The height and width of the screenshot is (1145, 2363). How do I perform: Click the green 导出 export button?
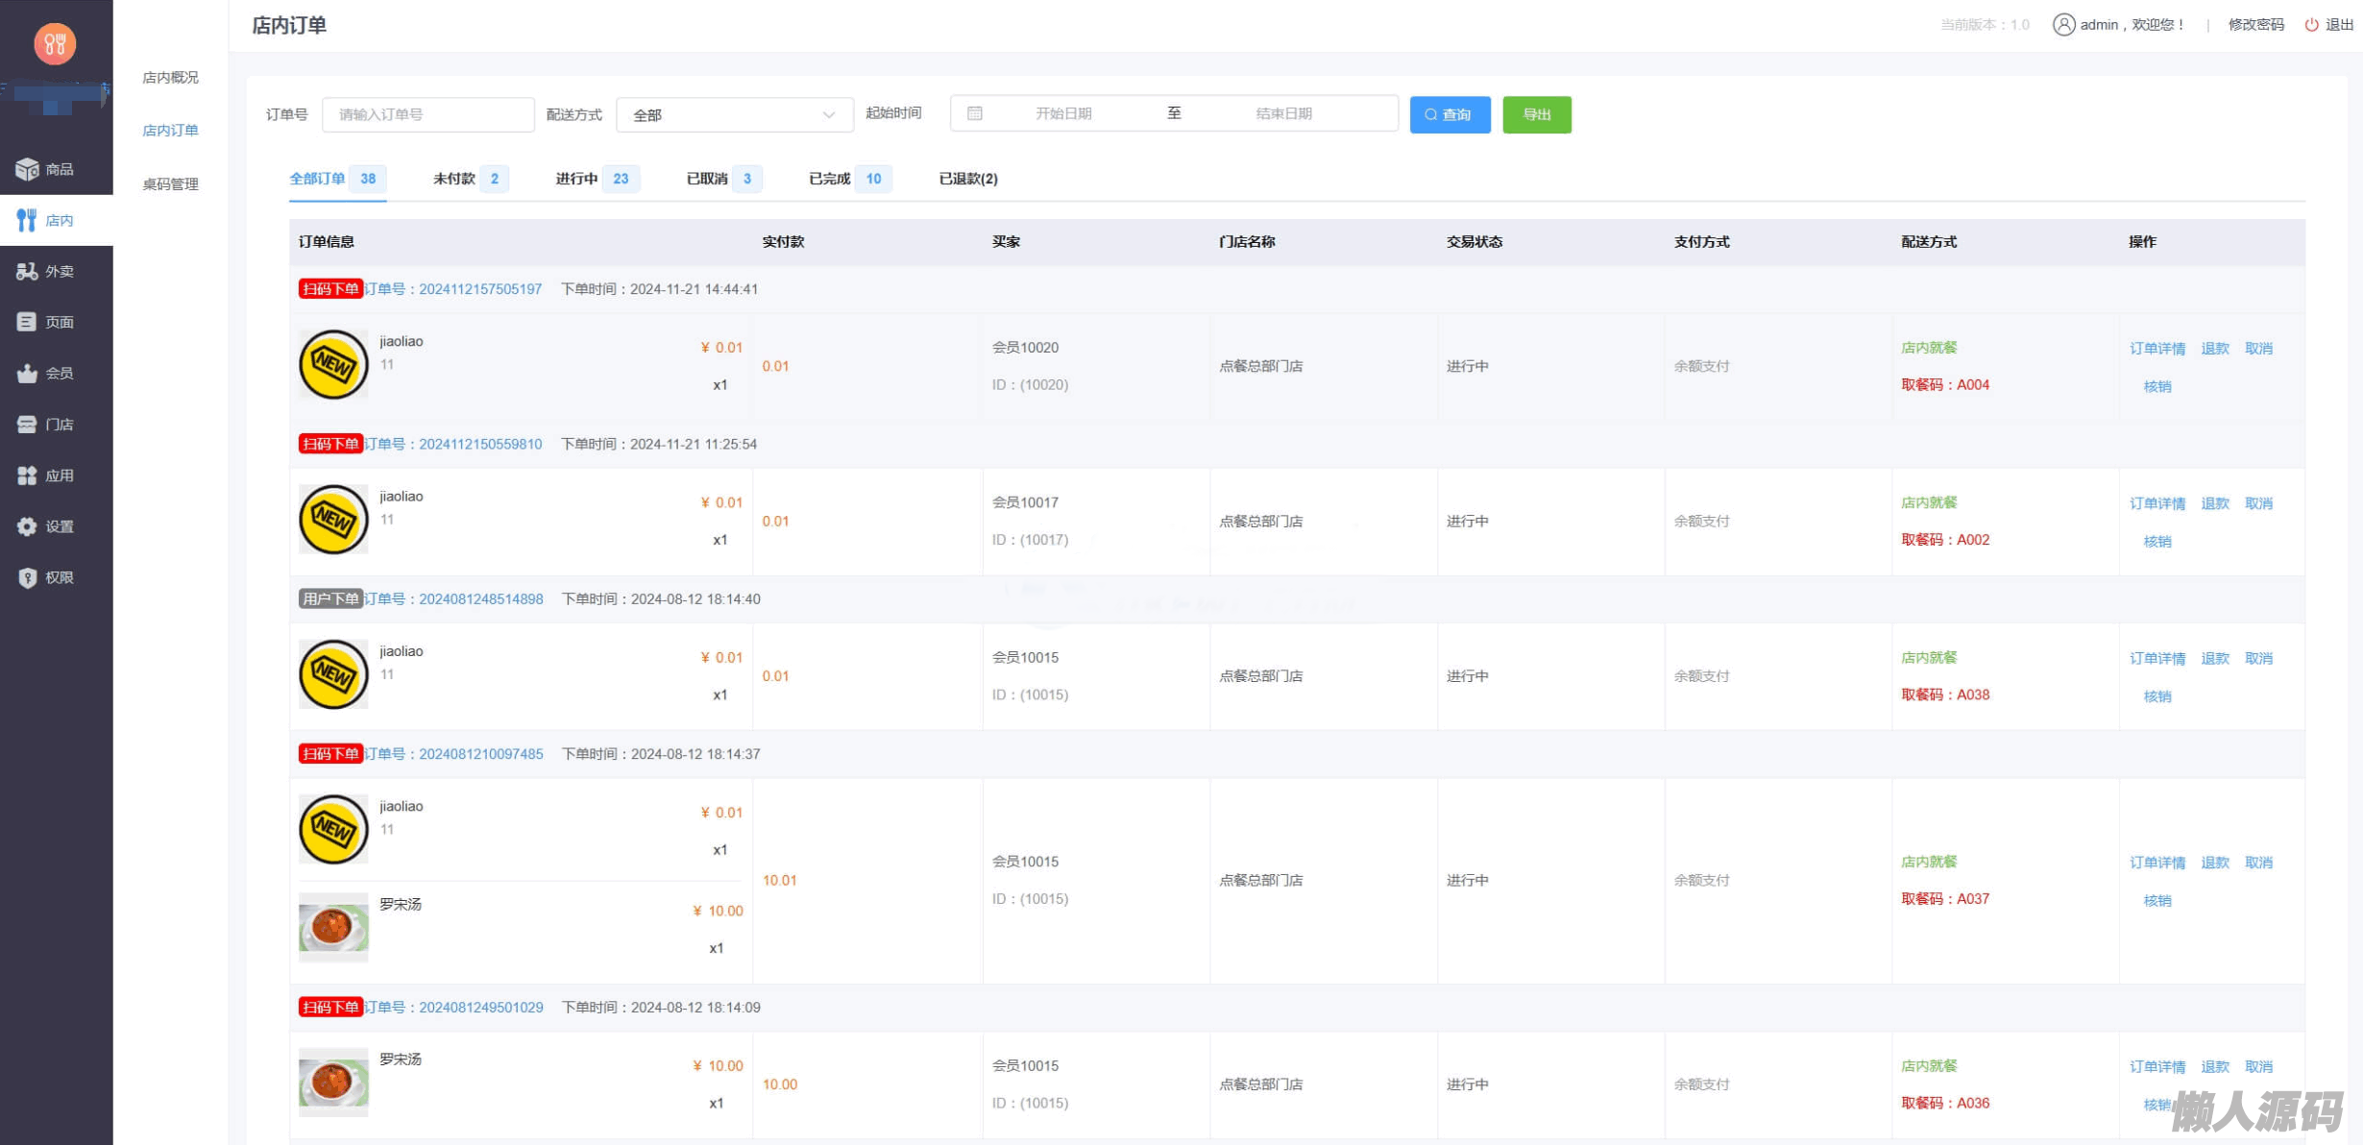tap(1536, 115)
